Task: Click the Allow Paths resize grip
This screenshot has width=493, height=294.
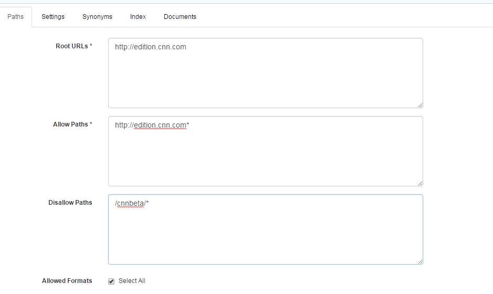Action: pyautogui.click(x=420, y=183)
